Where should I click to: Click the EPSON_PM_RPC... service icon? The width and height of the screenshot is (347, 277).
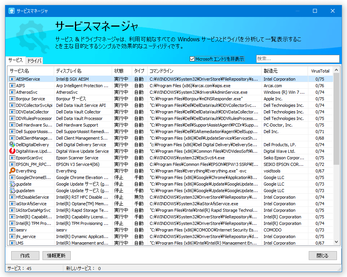12,164
